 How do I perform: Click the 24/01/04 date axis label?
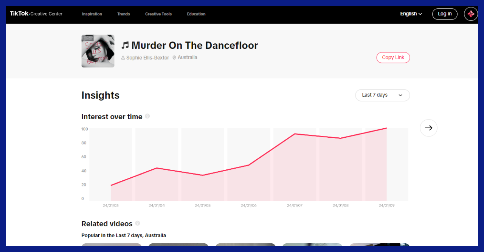(157, 206)
